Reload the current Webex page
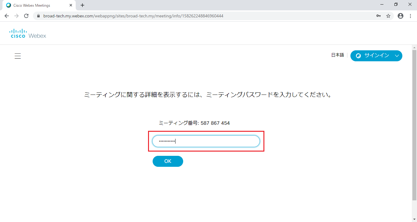This screenshot has width=417, height=222. tap(26, 16)
